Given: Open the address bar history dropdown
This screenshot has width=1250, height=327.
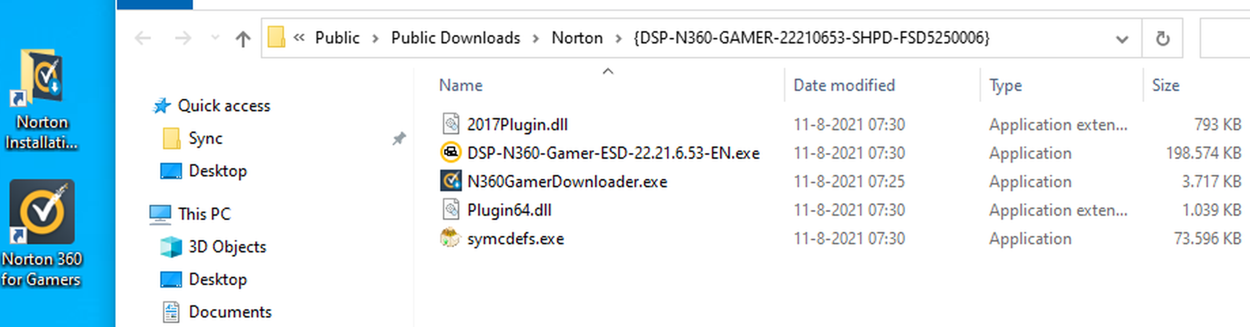Looking at the screenshot, I should click(1122, 39).
